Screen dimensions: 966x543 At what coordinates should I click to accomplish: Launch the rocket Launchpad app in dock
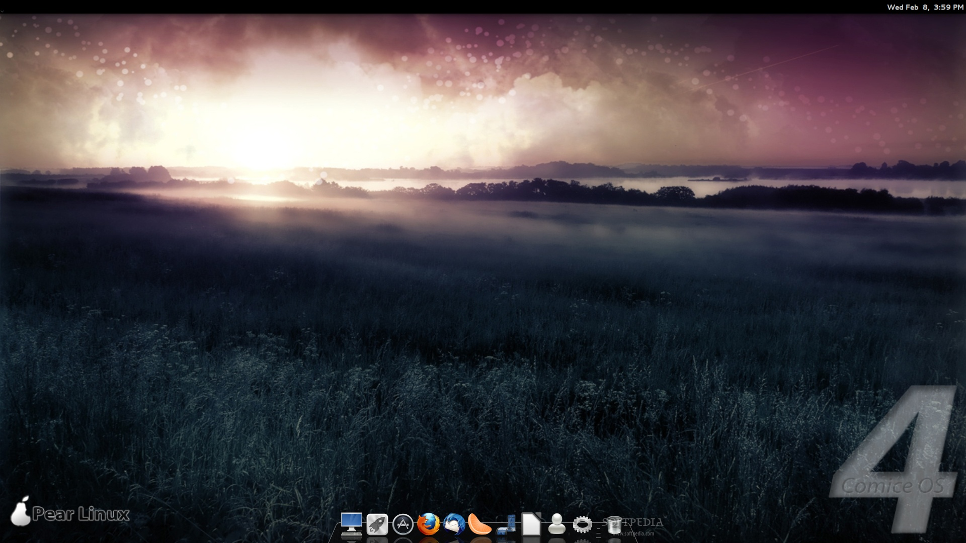coord(377,524)
